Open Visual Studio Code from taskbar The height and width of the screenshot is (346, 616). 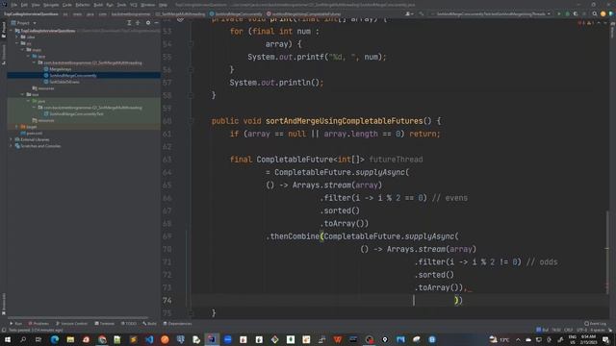pos(149,339)
